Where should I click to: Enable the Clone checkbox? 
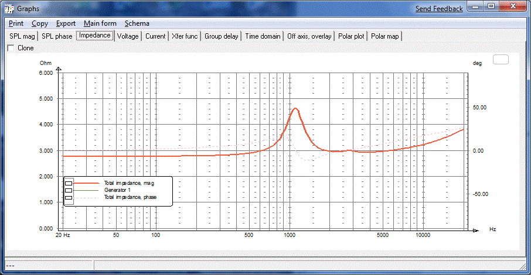(11, 48)
